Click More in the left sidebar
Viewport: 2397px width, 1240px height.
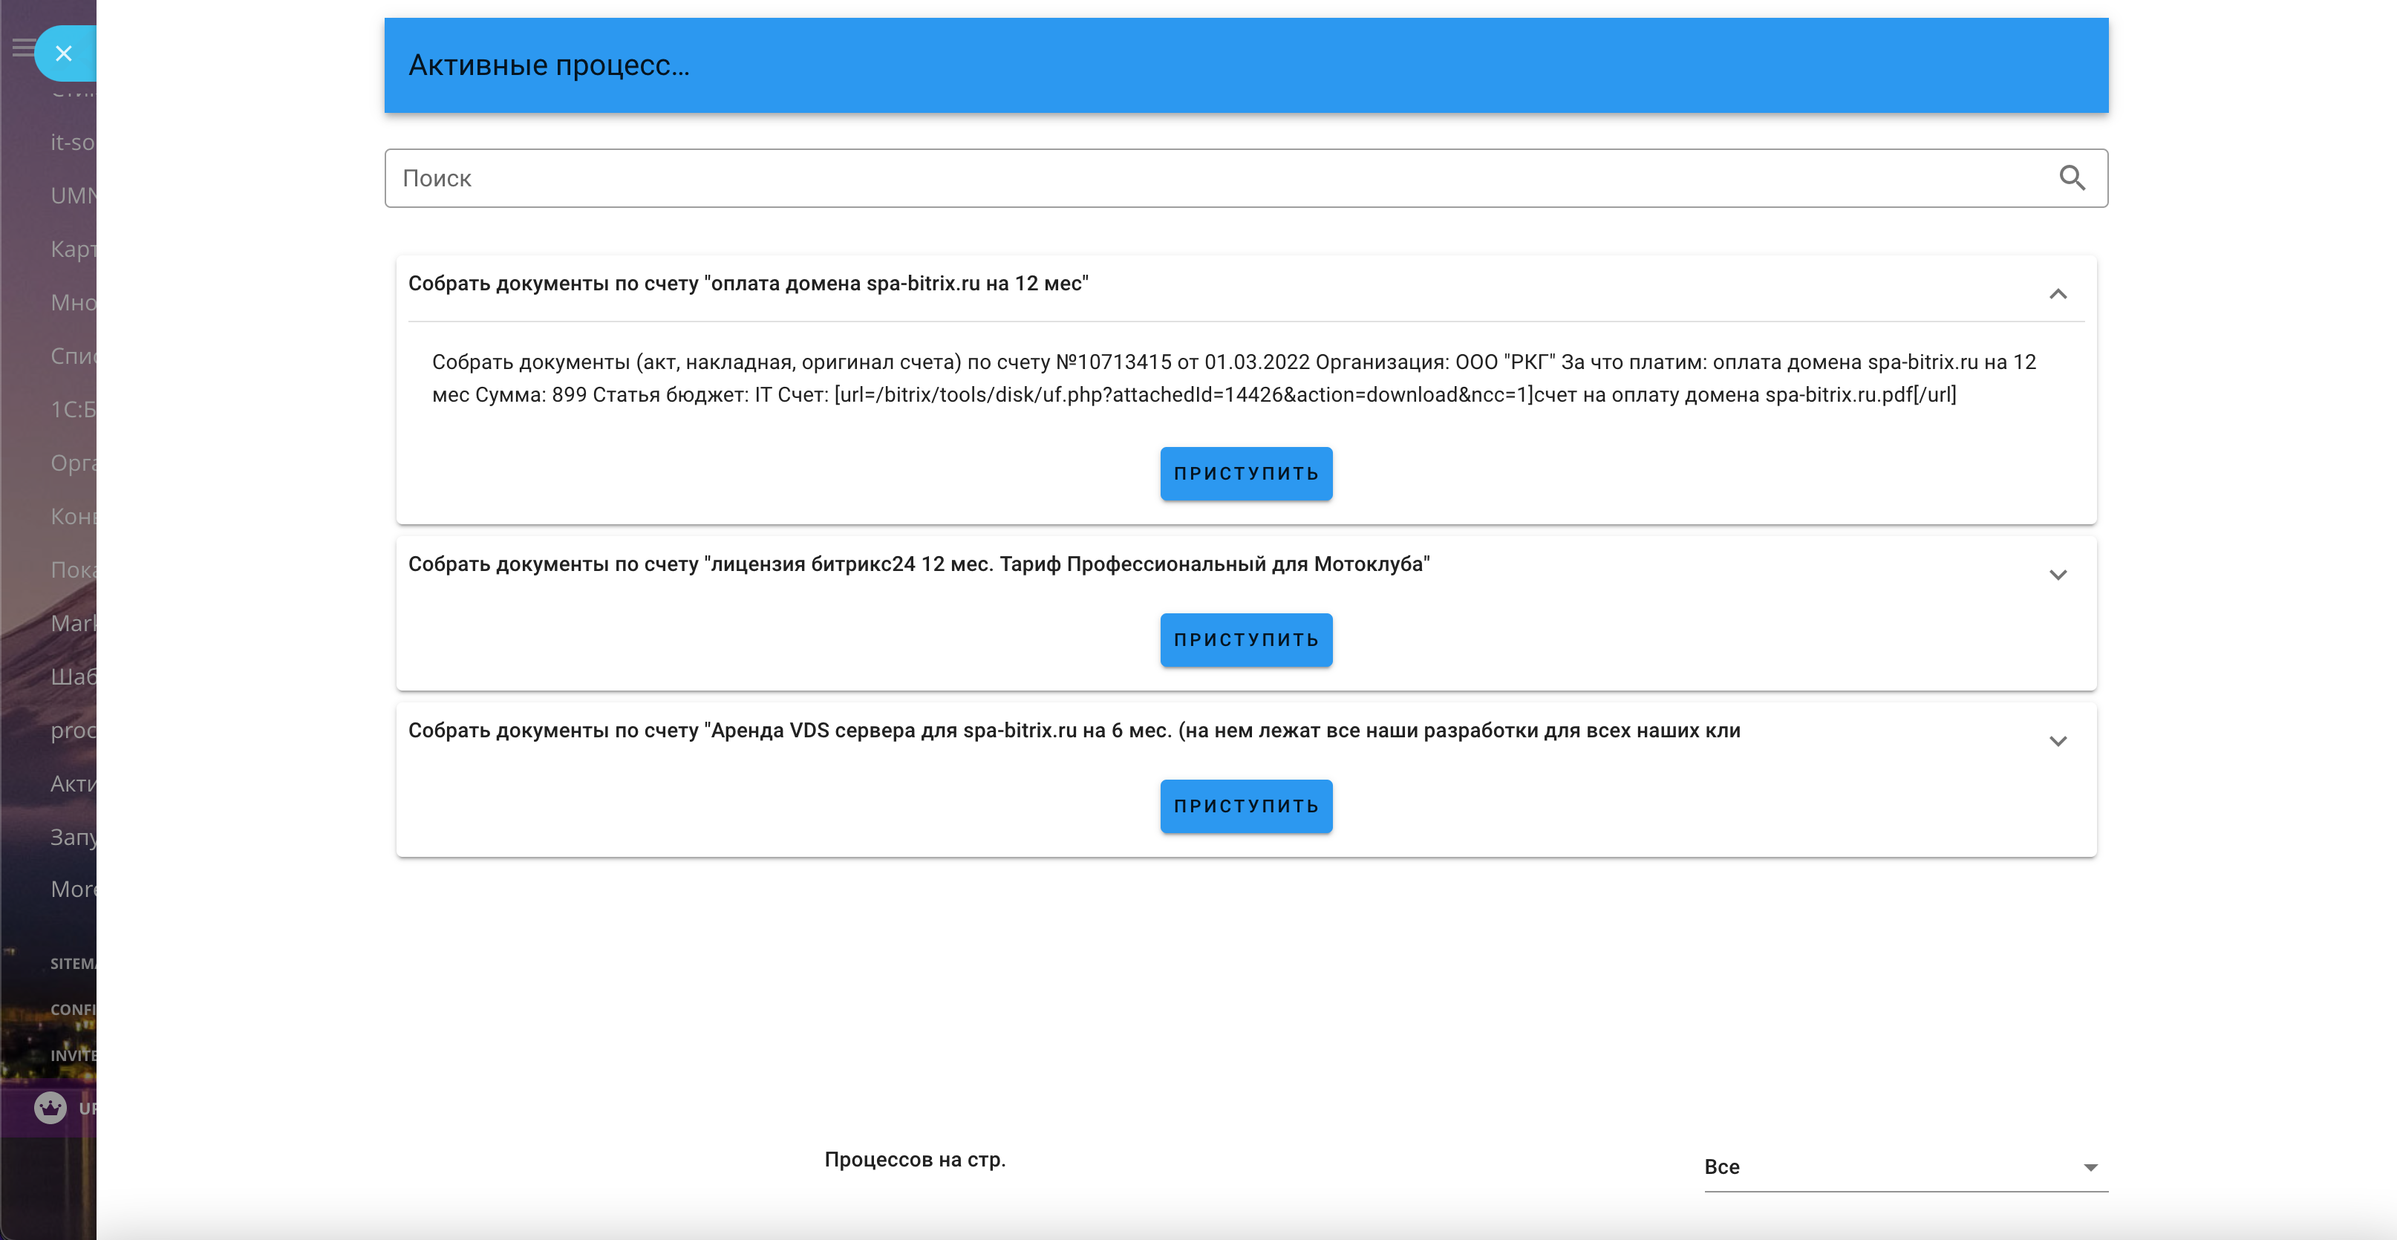pyautogui.click(x=73, y=890)
